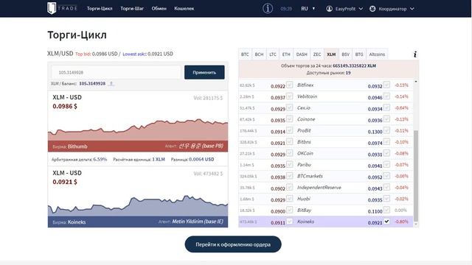Go to the Обмен page
The width and height of the screenshot is (472, 265).
[x=159, y=8]
